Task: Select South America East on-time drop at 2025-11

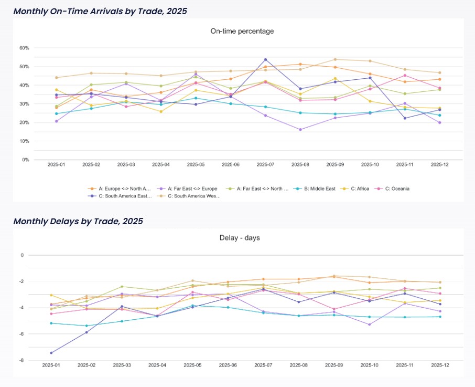Action: tap(405, 118)
